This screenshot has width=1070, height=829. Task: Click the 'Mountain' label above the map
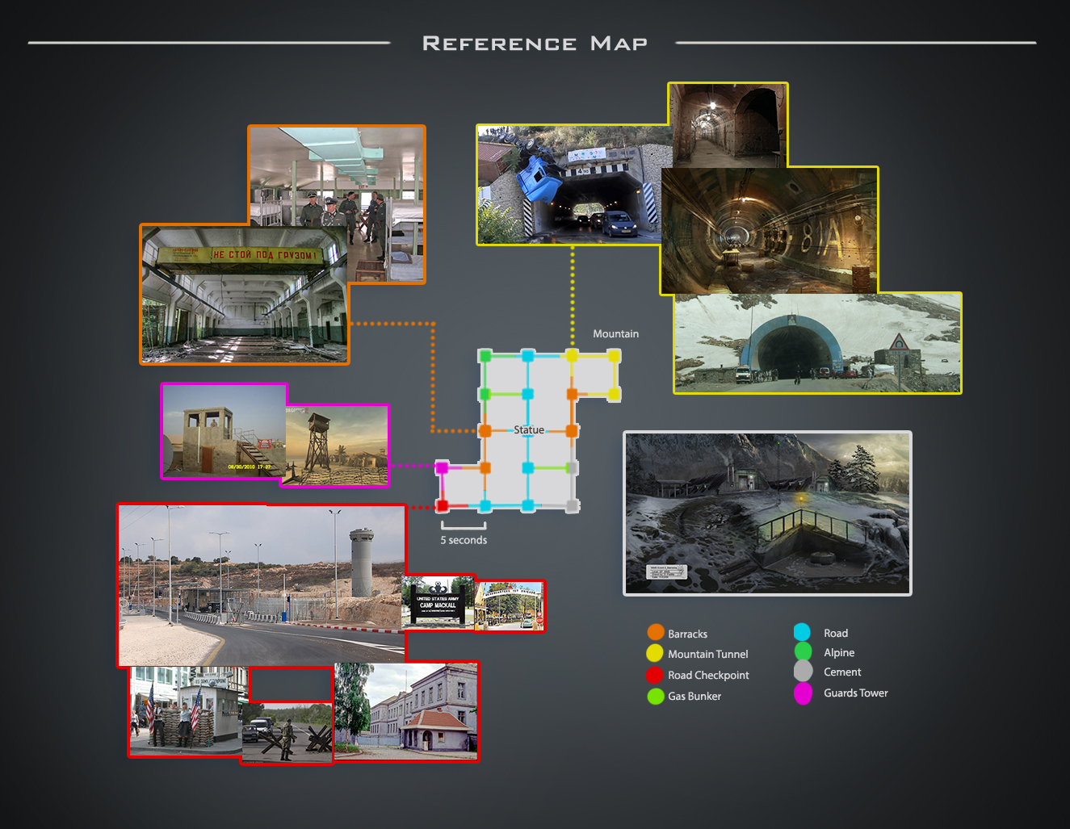click(615, 334)
